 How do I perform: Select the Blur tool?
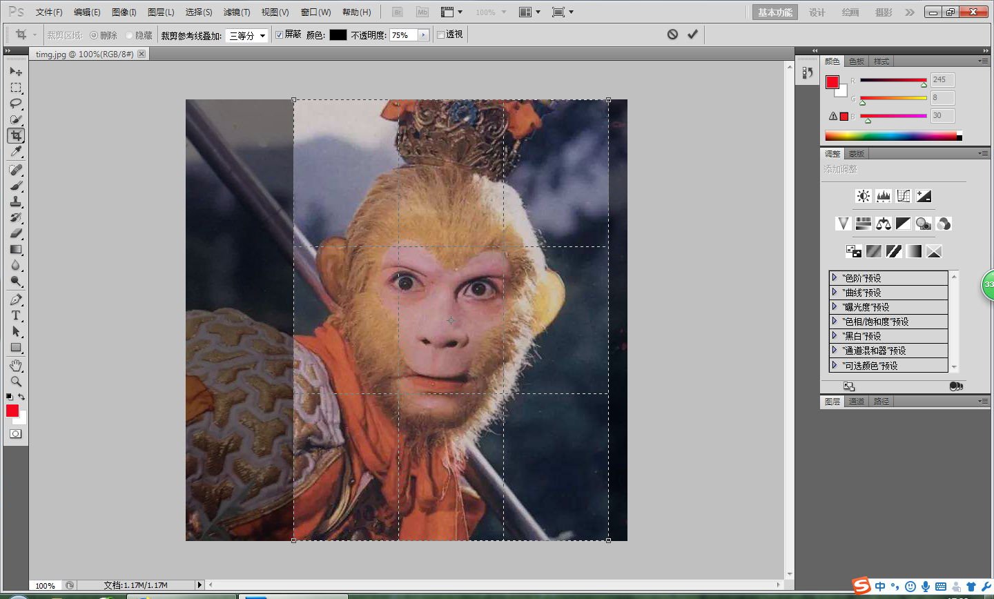pyautogui.click(x=16, y=265)
